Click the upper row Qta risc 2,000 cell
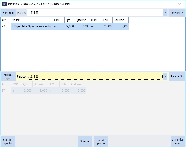 [82, 26]
